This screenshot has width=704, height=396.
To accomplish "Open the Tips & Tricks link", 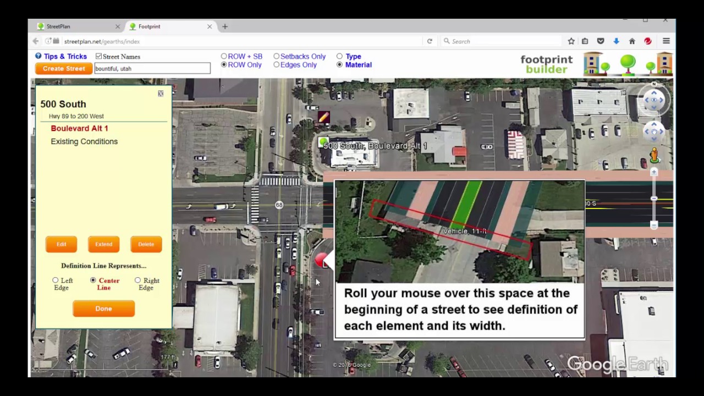I will tap(65, 56).
